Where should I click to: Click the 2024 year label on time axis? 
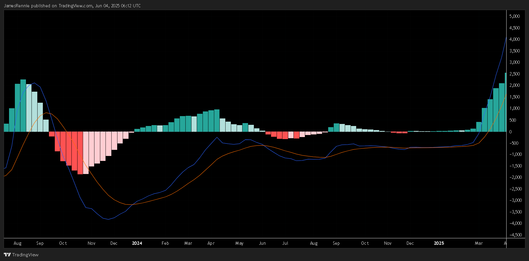point(137,243)
